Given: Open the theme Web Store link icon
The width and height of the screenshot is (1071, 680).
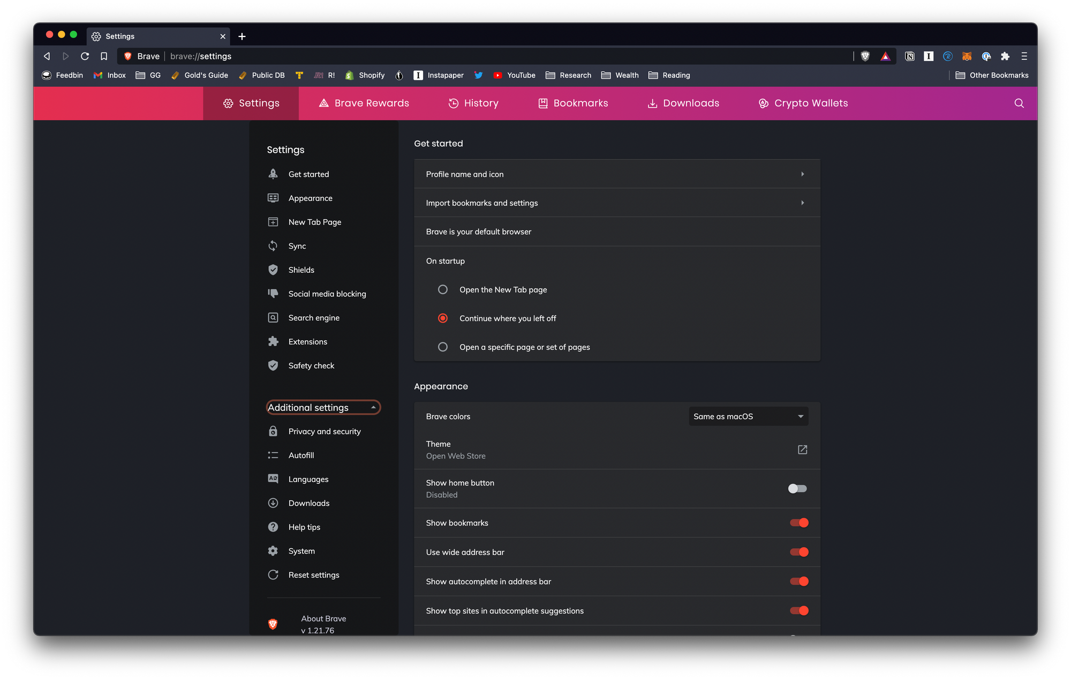Looking at the screenshot, I should tap(802, 450).
